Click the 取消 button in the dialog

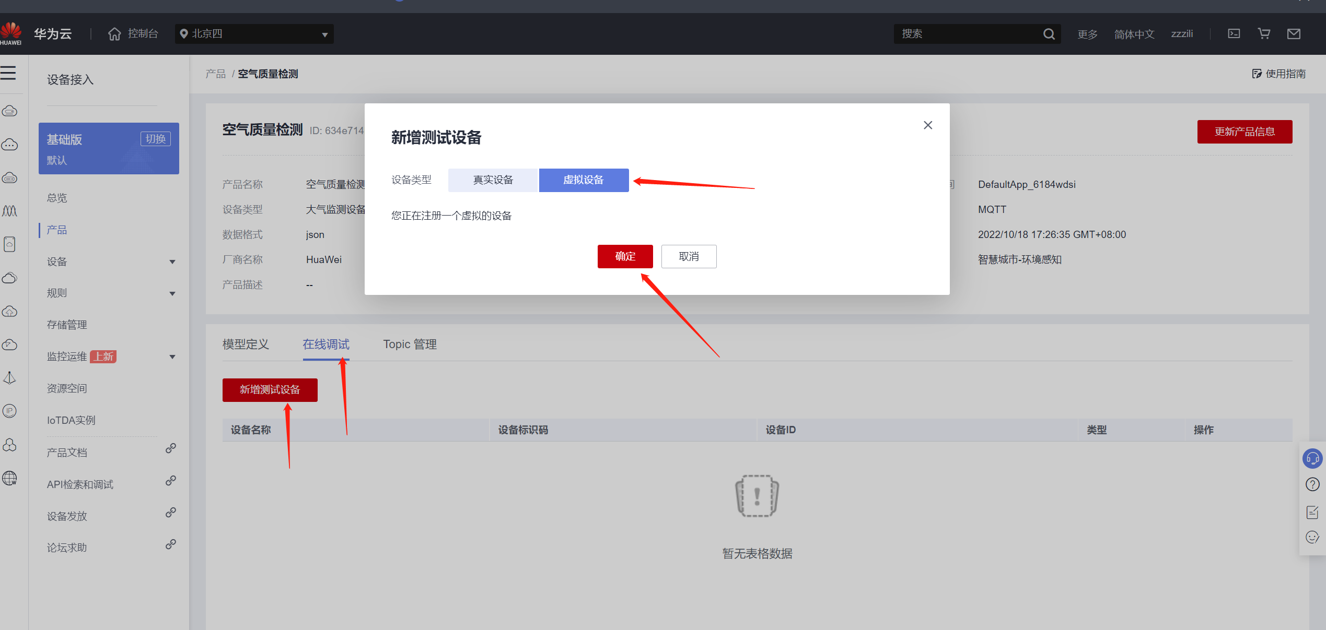coord(689,256)
